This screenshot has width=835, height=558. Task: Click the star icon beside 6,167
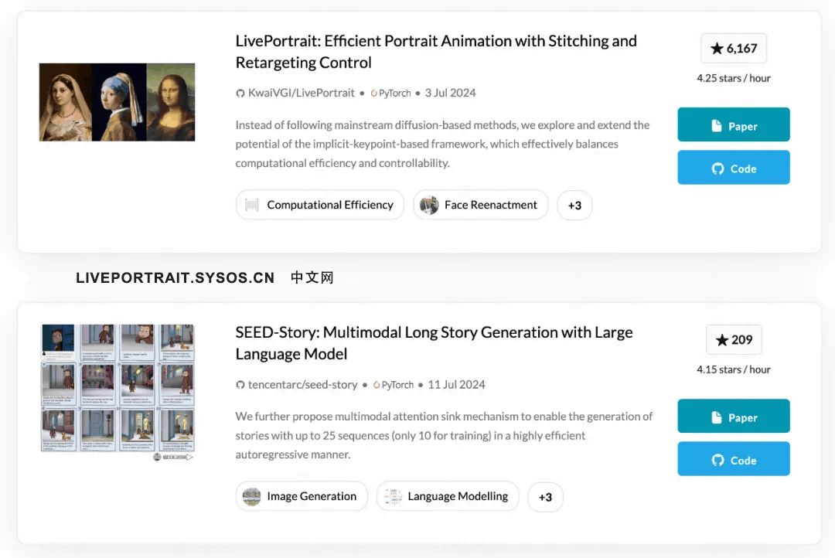click(x=717, y=49)
